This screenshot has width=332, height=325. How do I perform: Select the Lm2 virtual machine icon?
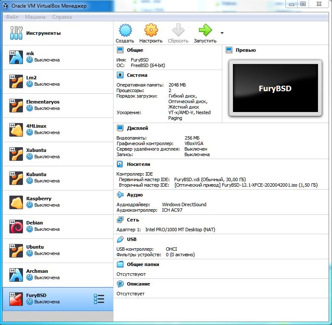pyautogui.click(x=16, y=81)
